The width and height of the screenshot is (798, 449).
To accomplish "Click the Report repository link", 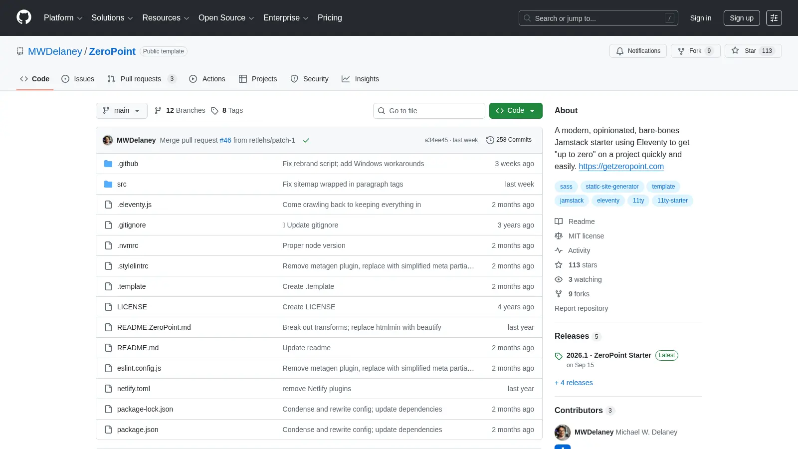I will point(581,308).
